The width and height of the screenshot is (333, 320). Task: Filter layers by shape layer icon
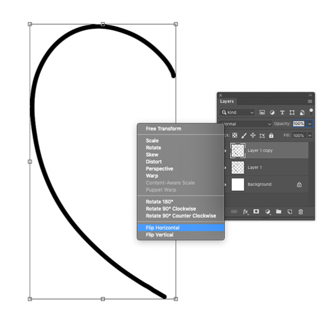pyautogui.click(x=292, y=112)
